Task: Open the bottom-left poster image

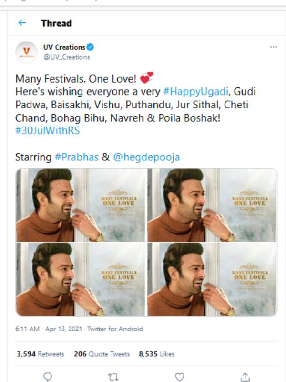Action: (81, 279)
